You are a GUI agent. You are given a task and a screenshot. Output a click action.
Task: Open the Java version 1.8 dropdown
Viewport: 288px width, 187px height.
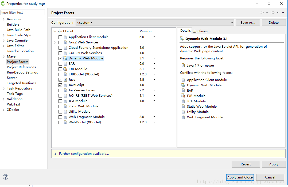click(154, 79)
